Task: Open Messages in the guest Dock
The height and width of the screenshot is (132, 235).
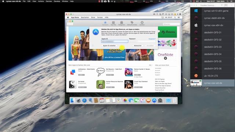Action: (x=131, y=100)
